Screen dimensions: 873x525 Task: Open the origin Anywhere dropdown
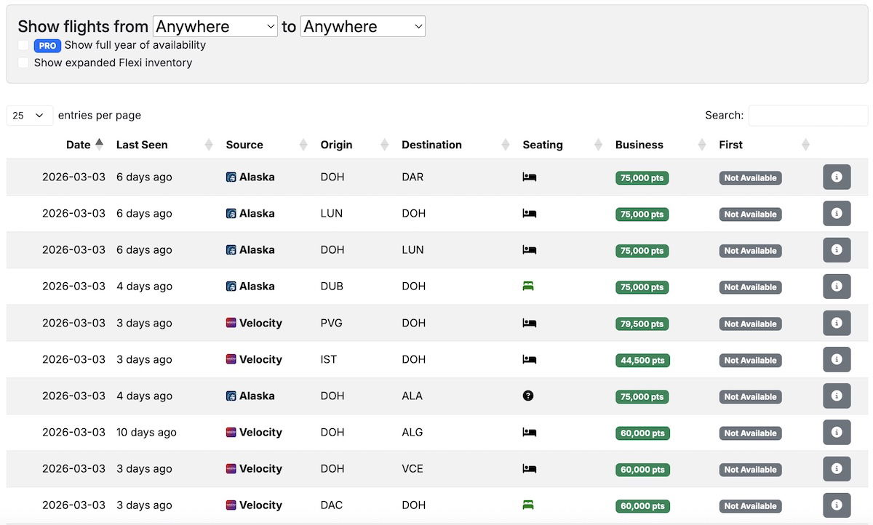[x=215, y=27]
